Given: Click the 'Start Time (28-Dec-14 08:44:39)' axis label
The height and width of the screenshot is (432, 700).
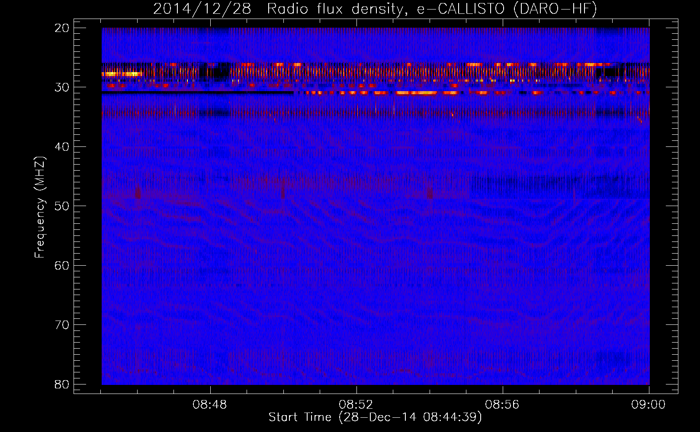Looking at the screenshot, I should coord(375,417).
